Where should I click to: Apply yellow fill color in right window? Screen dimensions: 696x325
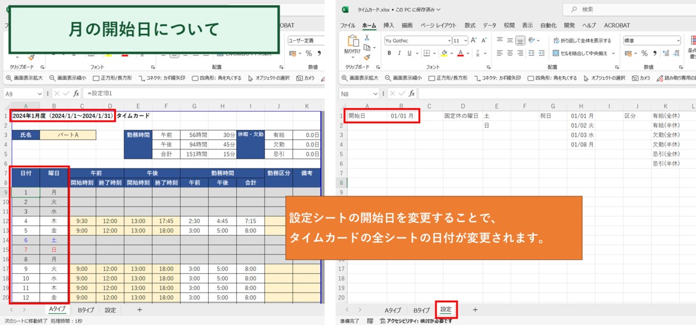coord(444,53)
